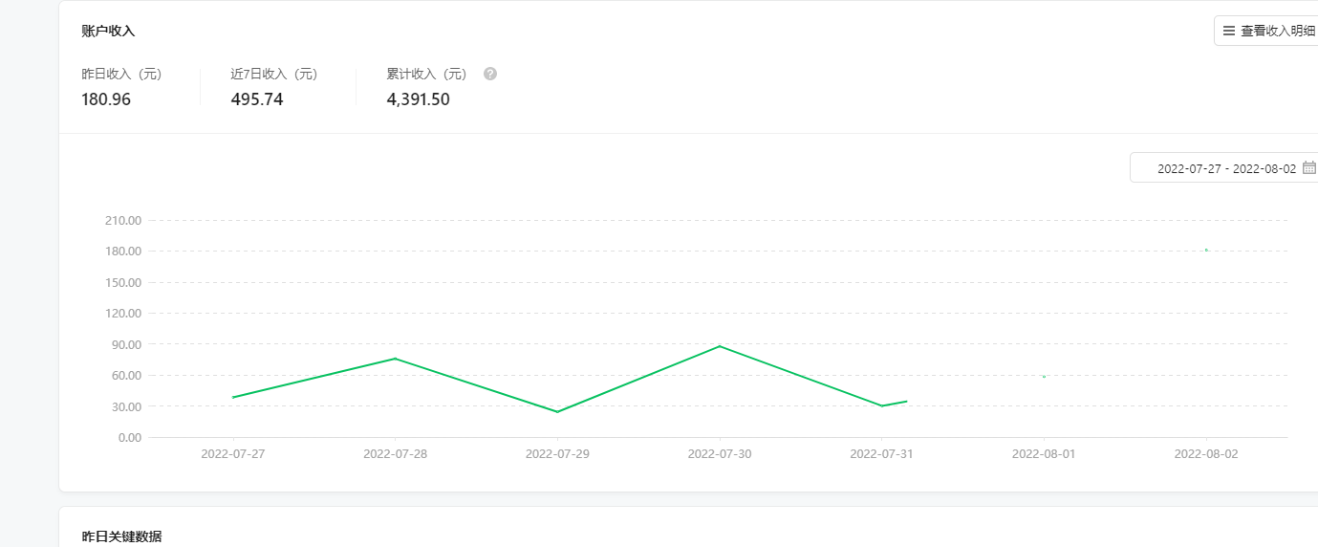Click the 累计收入 value 4,391.50
Image resolution: width=1318 pixels, height=547 pixels.
point(418,99)
